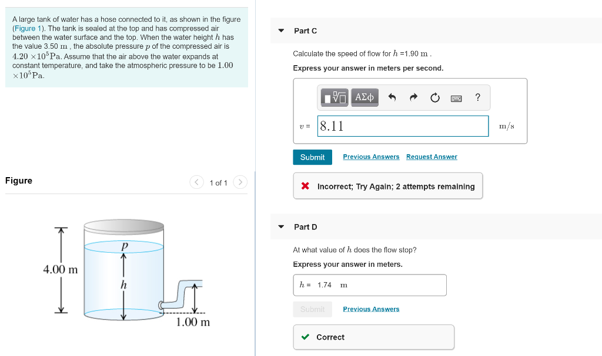
Task: Click the Part C heading text
Action: point(305,30)
